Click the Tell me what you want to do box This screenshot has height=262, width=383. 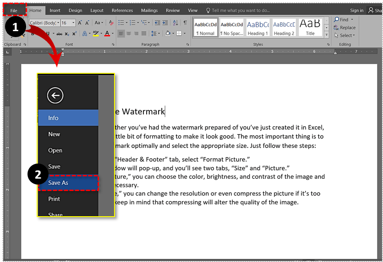tap(241, 11)
